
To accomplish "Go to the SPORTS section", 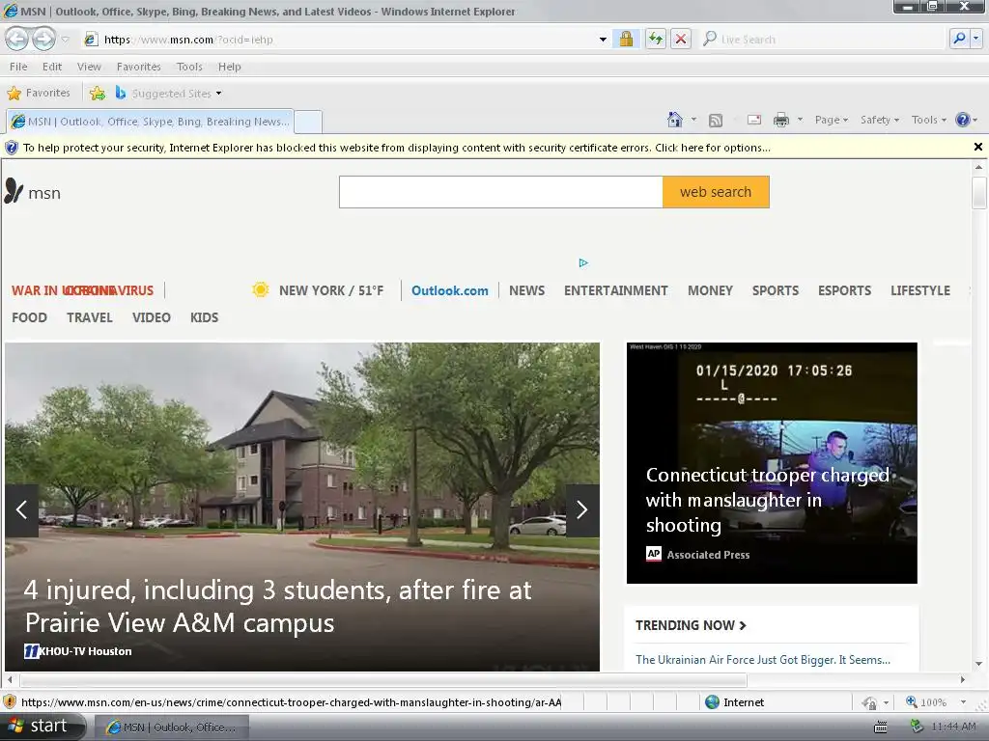I will tap(776, 290).
